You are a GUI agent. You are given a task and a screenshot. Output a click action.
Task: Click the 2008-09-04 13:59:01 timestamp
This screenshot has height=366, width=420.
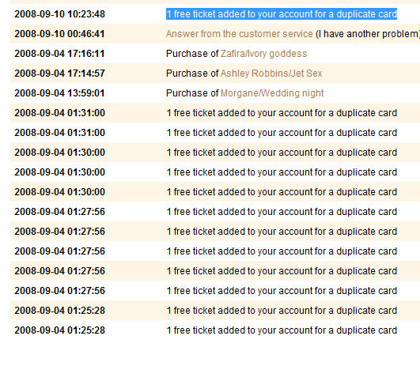[60, 93]
